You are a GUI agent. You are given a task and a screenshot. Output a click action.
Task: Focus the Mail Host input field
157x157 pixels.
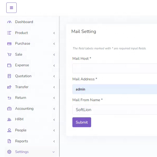(115, 68)
